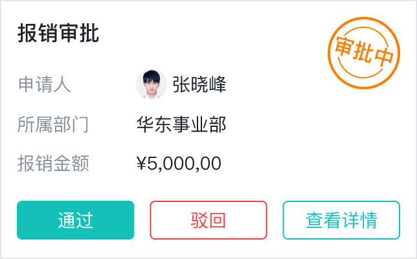Click the 报销审批 card title
Viewport: 417px width, 259px height.
click(x=58, y=34)
